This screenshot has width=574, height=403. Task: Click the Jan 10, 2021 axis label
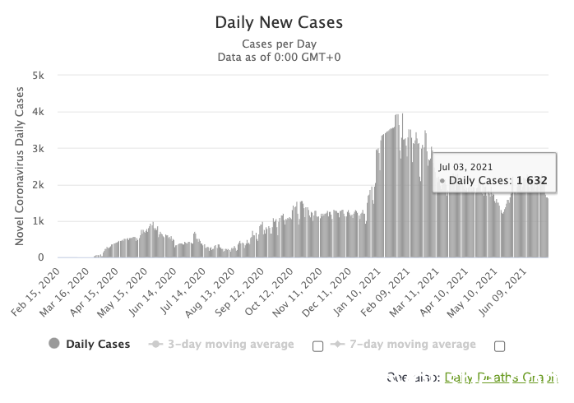(358, 293)
